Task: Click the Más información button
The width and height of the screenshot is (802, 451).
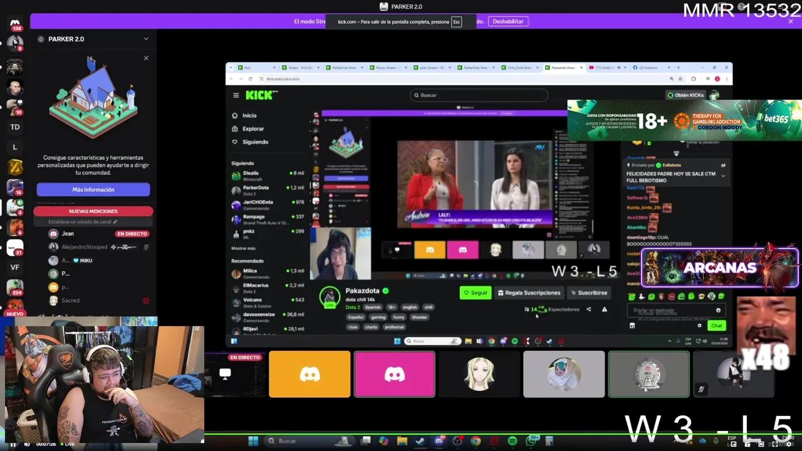Action: coord(93,190)
